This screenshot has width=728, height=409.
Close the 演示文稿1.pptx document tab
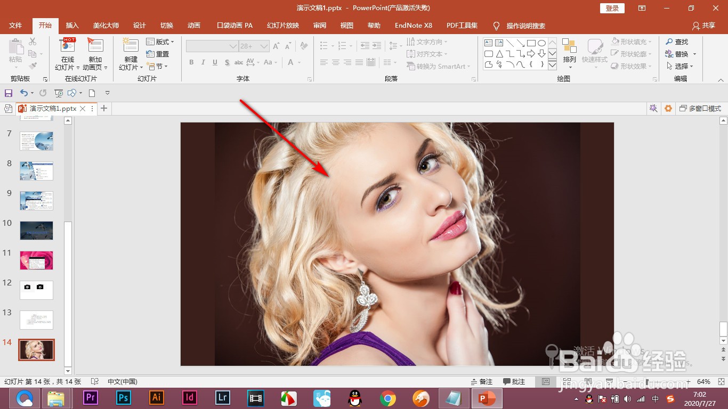point(83,108)
